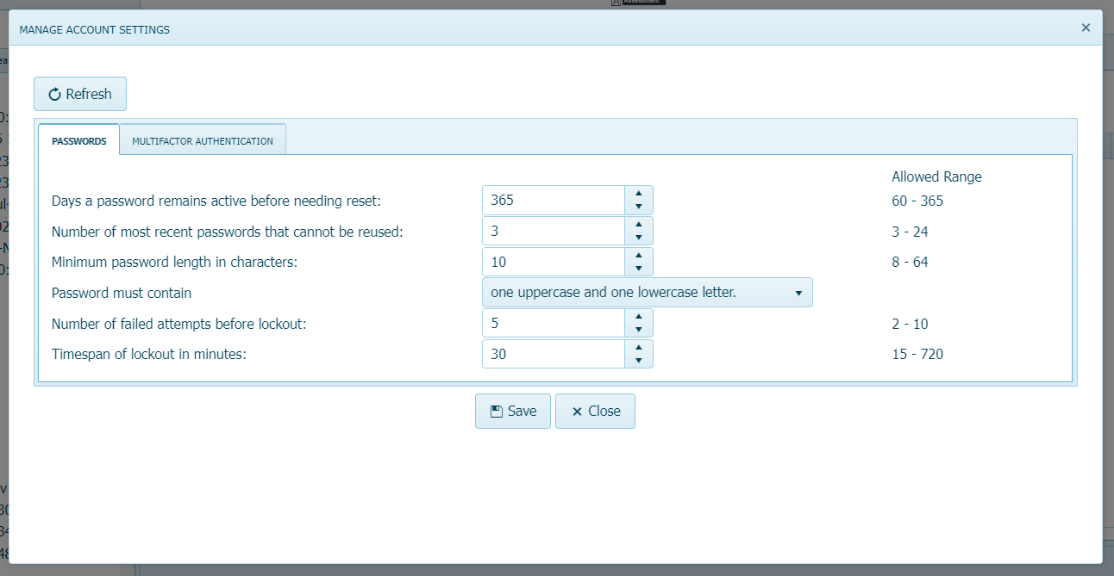Click the dropdown arrow for password requirements
This screenshot has height=576, width=1114.
point(798,292)
